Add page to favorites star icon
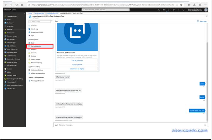212x140 pixels. (181, 5)
